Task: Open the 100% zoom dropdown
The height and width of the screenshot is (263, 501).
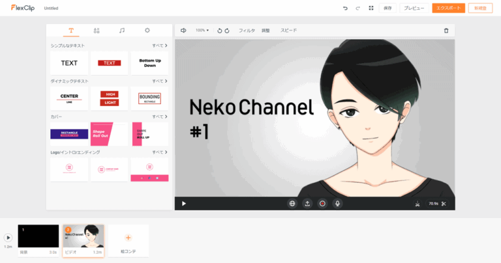Action: tap(202, 31)
